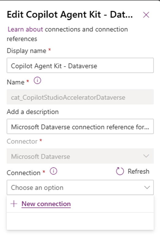
Task: Click the plus icon beside New connection
Action: 14,204
